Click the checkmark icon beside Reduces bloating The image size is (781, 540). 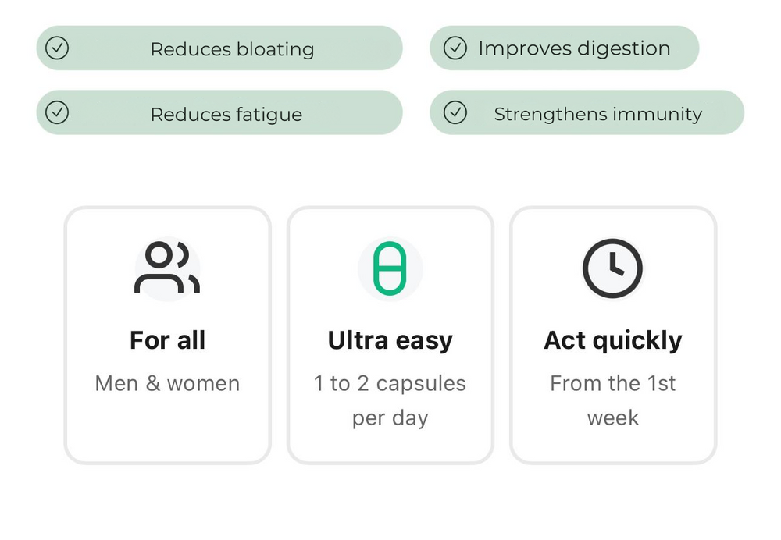tap(57, 48)
